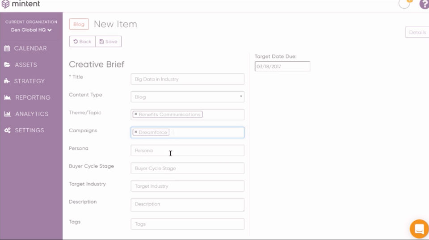Select the Target Industry field

tap(187, 186)
